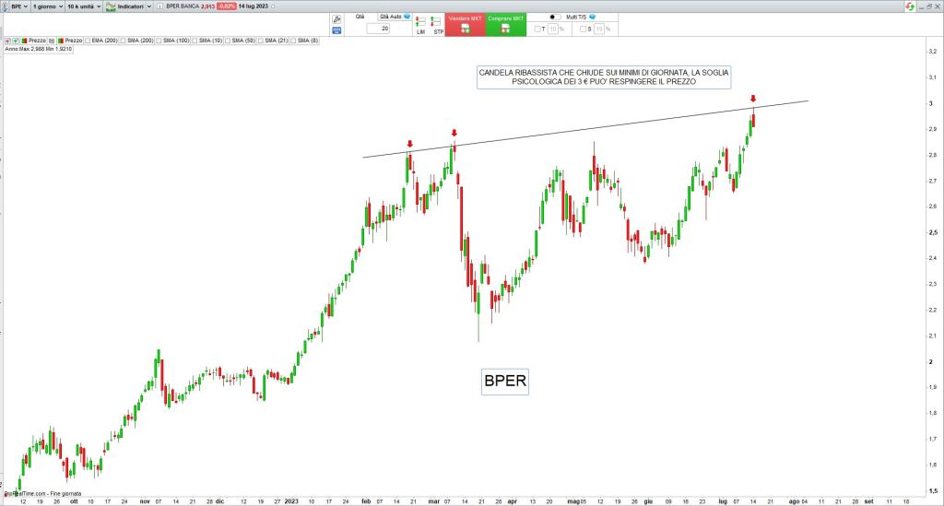Click the Indicatori chart icon
This screenshot has width=944, height=506.
tap(111, 6)
